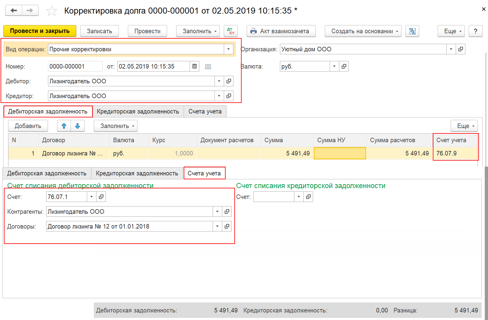Open the calendar picker for document date
Image resolution: width=488 pixels, height=320 pixels.
coord(195,66)
